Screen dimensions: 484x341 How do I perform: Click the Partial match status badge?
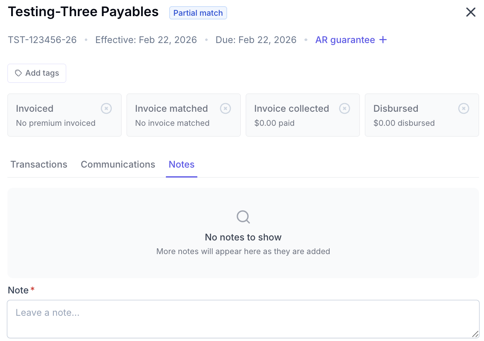(x=198, y=13)
